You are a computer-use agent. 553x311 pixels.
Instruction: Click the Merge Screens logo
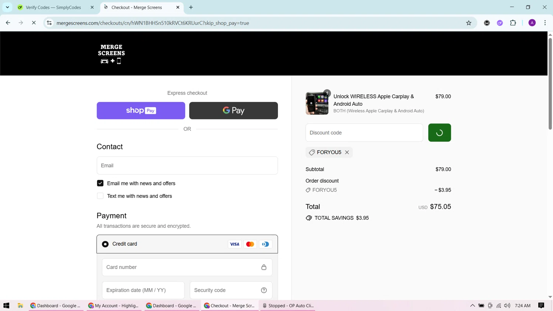click(111, 54)
